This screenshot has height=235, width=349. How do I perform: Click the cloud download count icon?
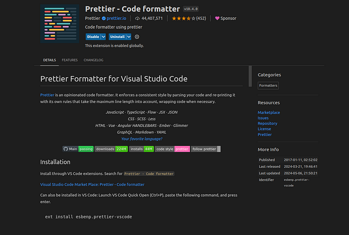137,18
